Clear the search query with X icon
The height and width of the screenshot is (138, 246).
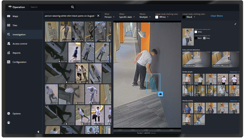pos(98,16)
